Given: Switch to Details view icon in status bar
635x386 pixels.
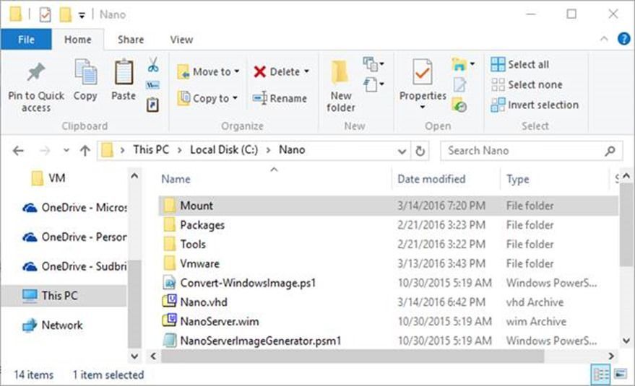Looking at the screenshot, I should [x=600, y=374].
